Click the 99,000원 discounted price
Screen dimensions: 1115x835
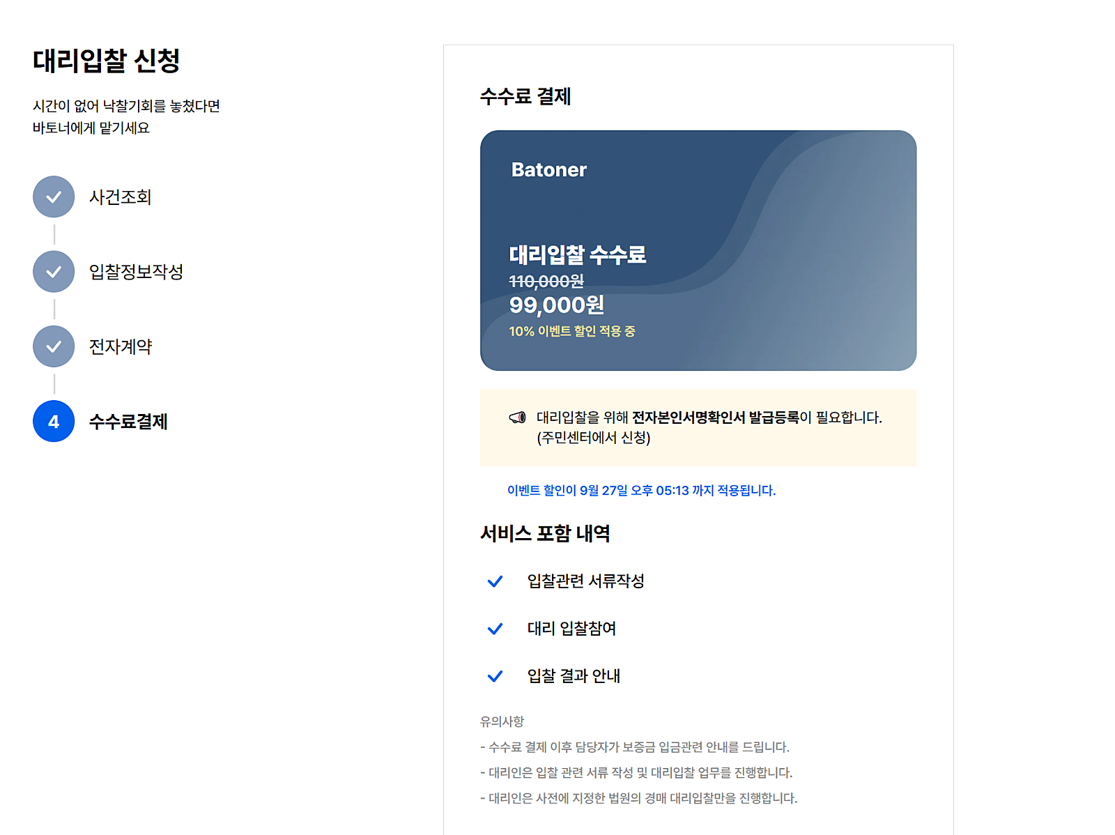click(556, 305)
